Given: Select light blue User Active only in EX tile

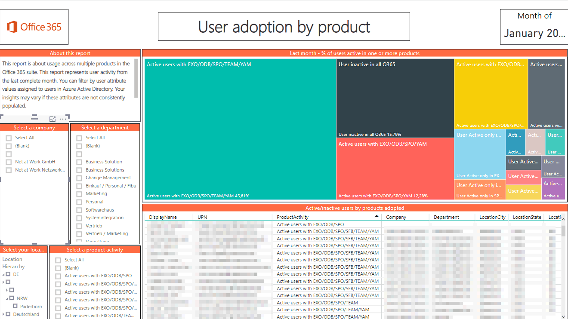Looking at the screenshot, I should (480, 154).
